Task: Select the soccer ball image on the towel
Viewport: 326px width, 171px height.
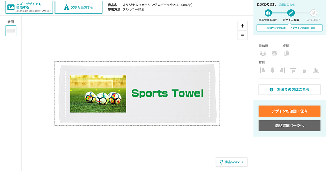Action: [x=98, y=94]
